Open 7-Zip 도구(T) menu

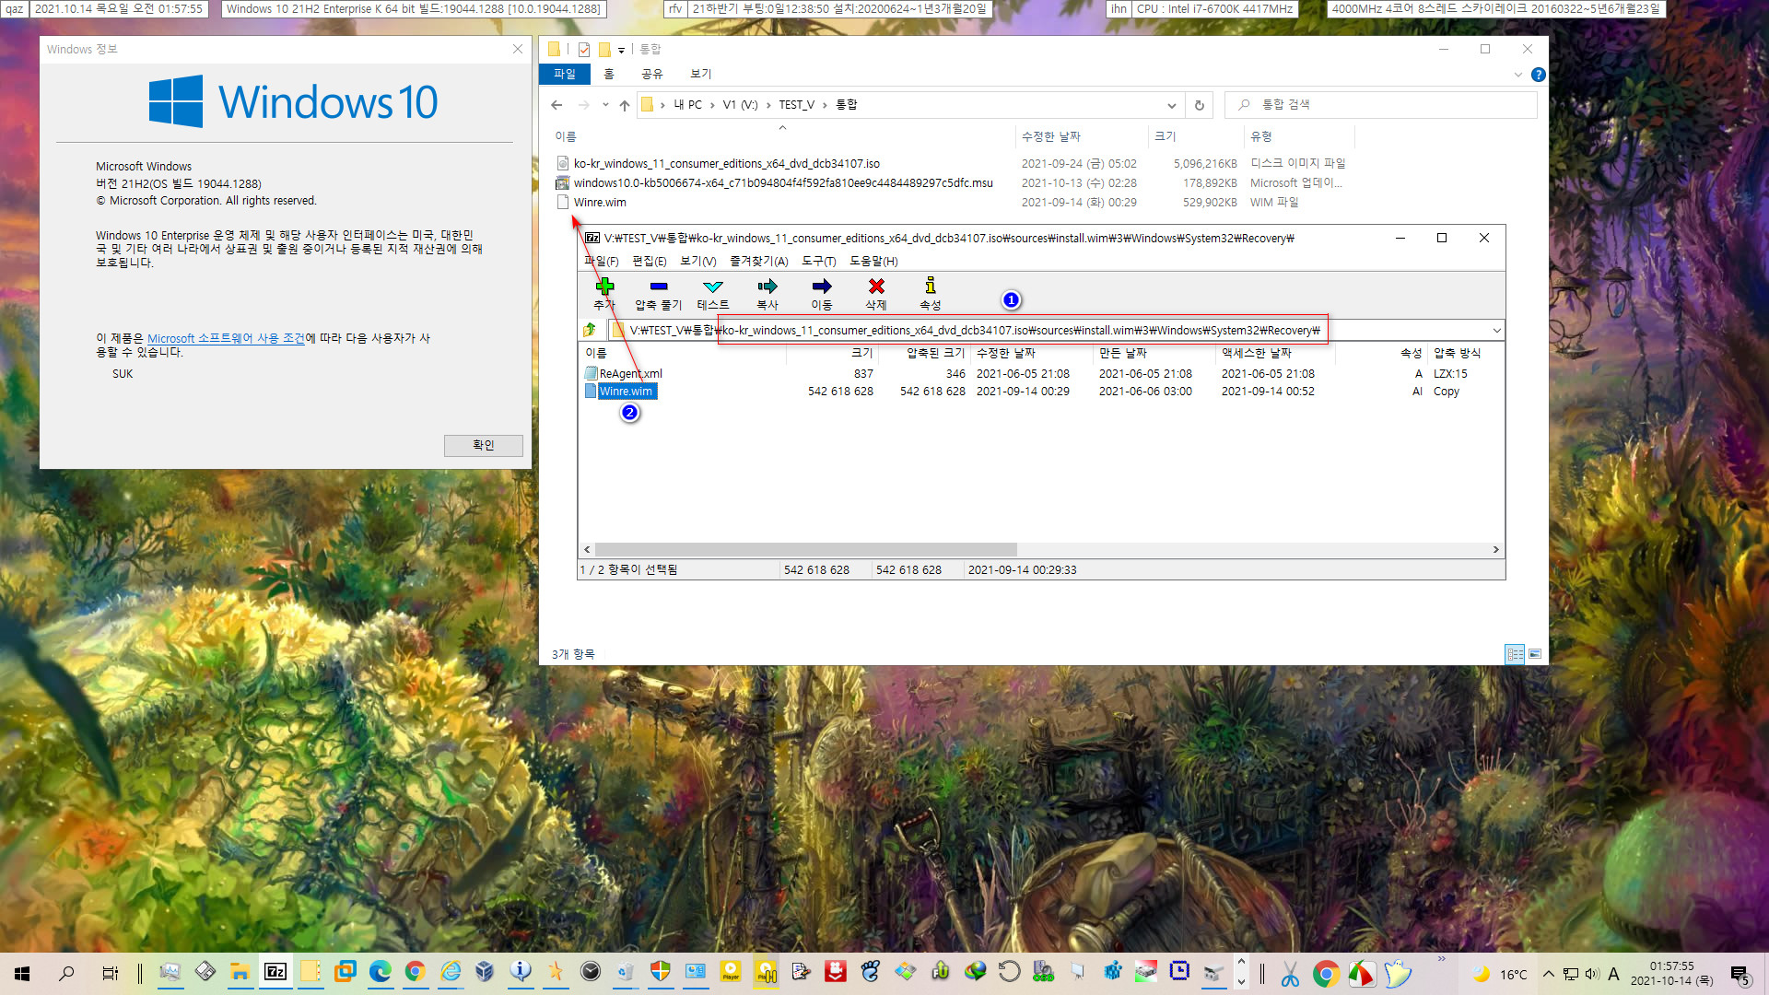819,262
